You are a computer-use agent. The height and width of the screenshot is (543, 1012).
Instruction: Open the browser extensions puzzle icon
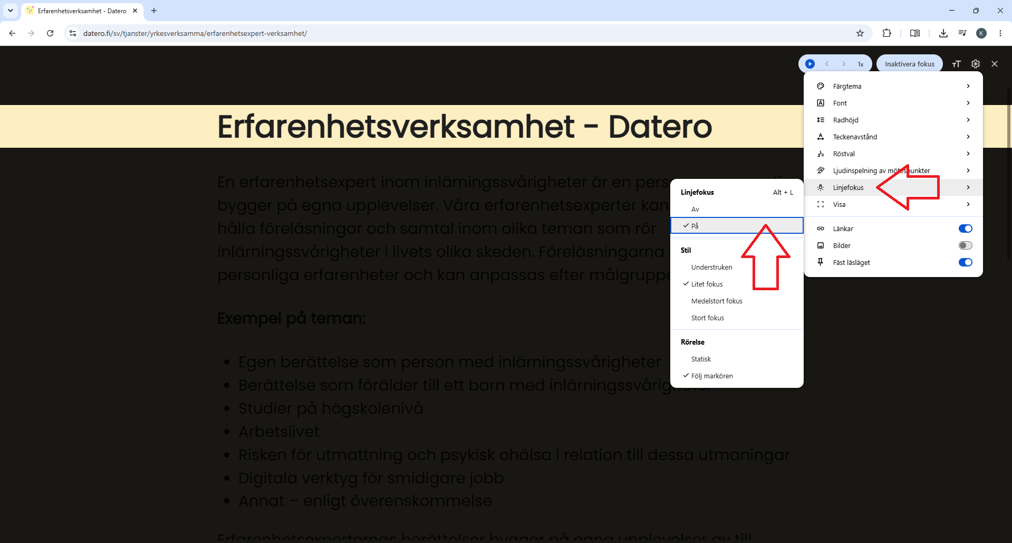point(886,33)
